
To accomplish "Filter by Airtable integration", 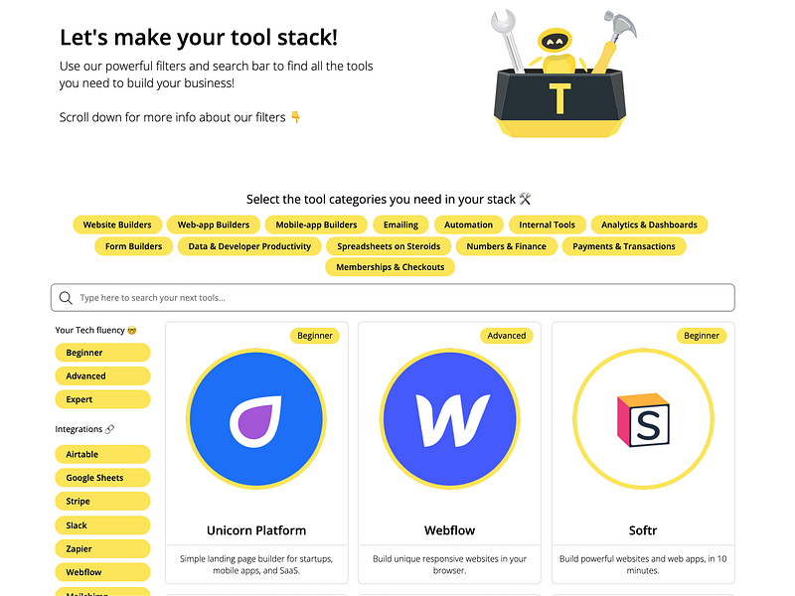I will tap(102, 454).
